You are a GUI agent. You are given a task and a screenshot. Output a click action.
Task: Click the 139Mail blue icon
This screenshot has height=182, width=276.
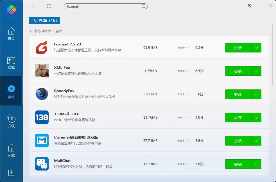point(42,117)
